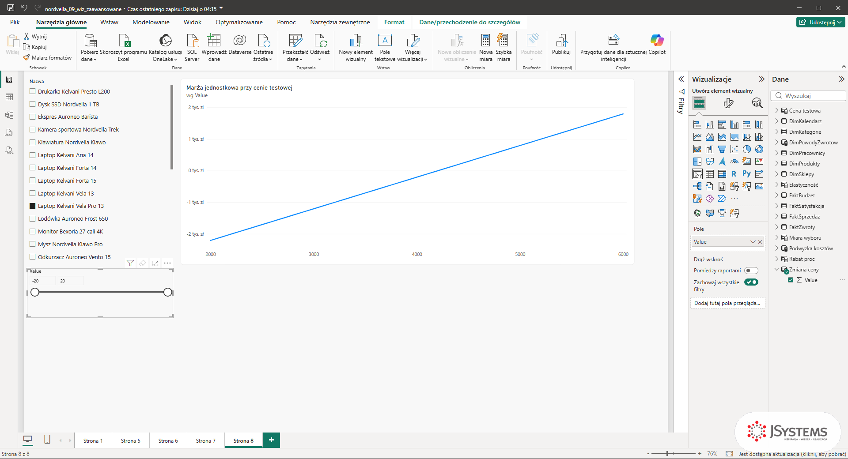Click the left slider handle of Value
The height and width of the screenshot is (459, 848).
pos(35,292)
